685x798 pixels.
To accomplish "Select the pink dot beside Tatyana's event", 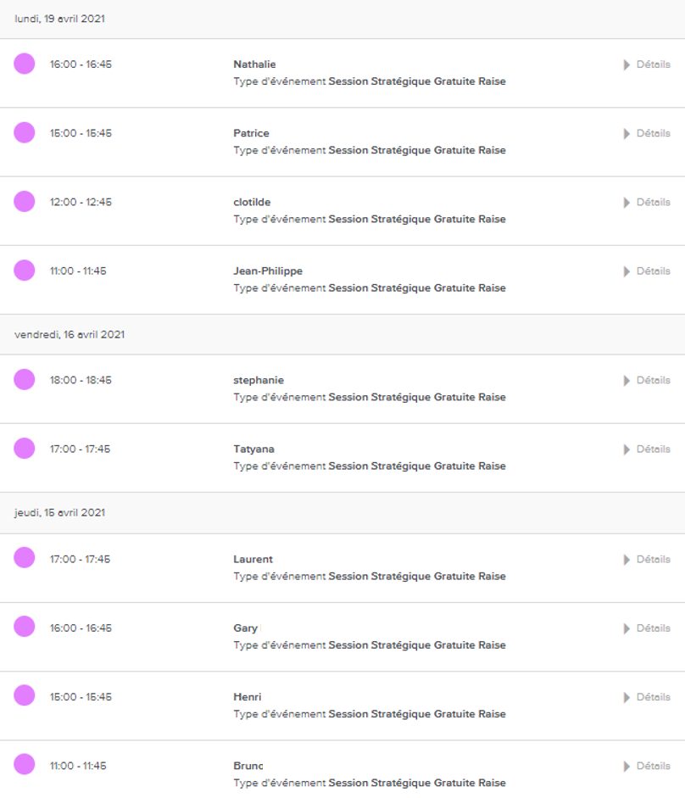I will (x=24, y=448).
